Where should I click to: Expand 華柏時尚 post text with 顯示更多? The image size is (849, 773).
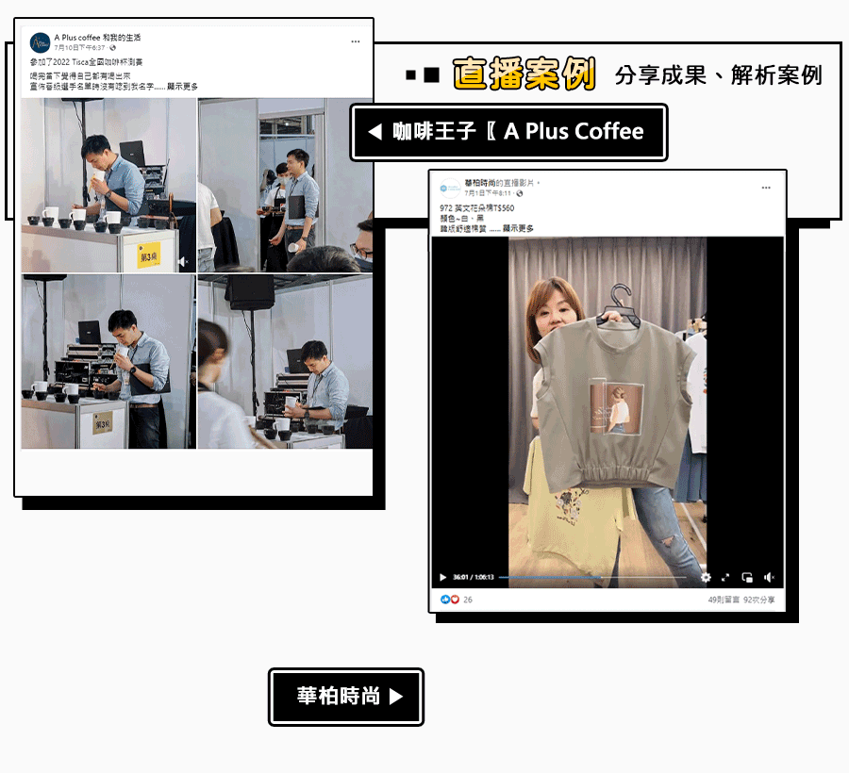(518, 228)
